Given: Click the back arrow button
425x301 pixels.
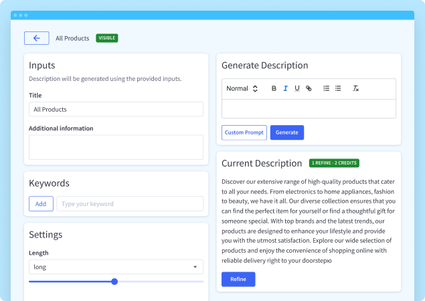Looking at the screenshot, I should [x=36, y=38].
